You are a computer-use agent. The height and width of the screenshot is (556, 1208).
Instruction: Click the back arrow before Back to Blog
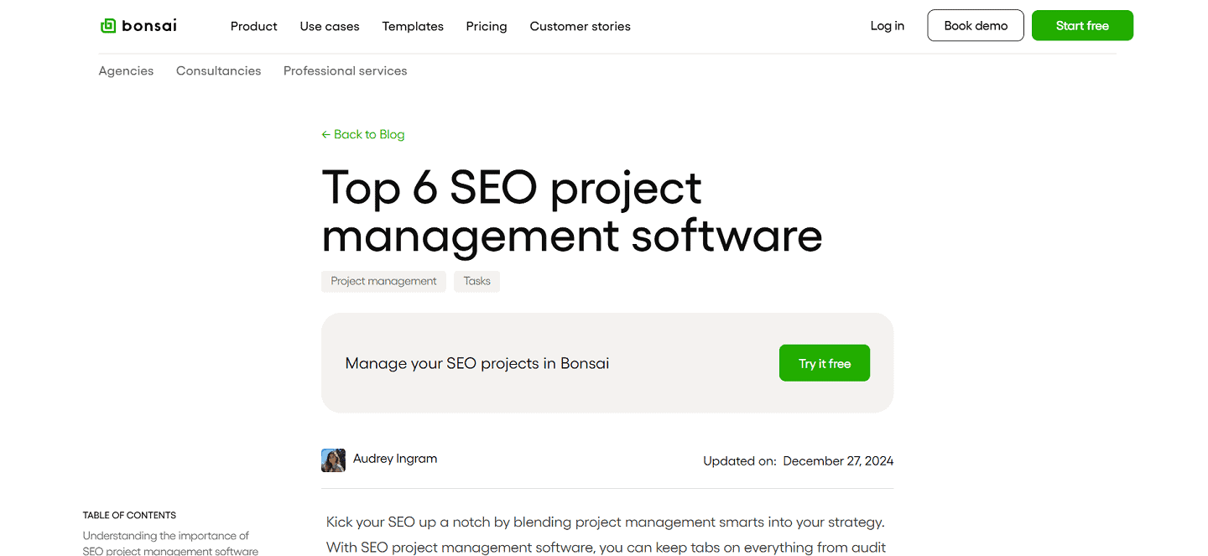tap(326, 134)
